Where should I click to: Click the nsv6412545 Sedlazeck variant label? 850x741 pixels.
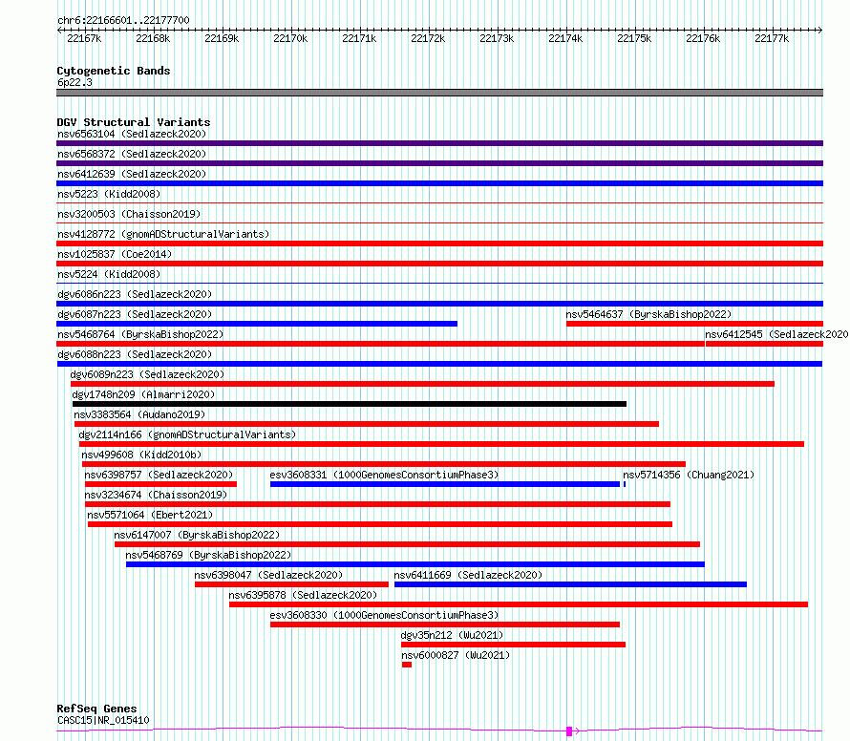(776, 334)
